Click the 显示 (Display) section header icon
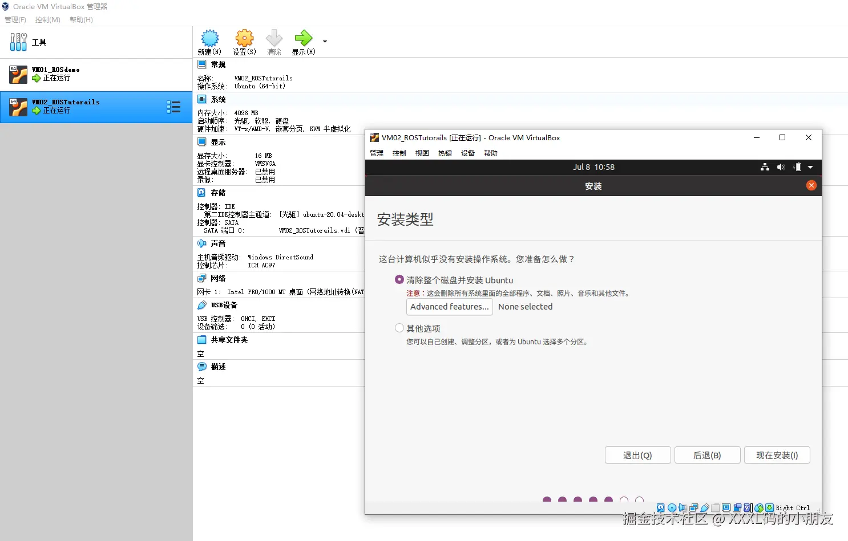The width and height of the screenshot is (848, 541). pos(202,142)
